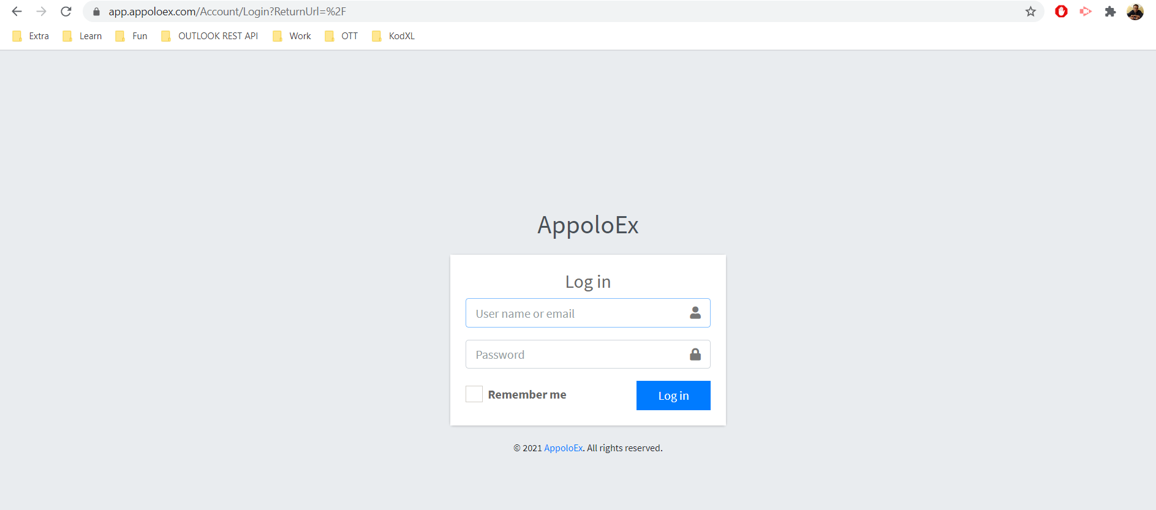Bookmark this page with star icon
Viewport: 1156px width, 510px height.
pyautogui.click(x=1030, y=12)
